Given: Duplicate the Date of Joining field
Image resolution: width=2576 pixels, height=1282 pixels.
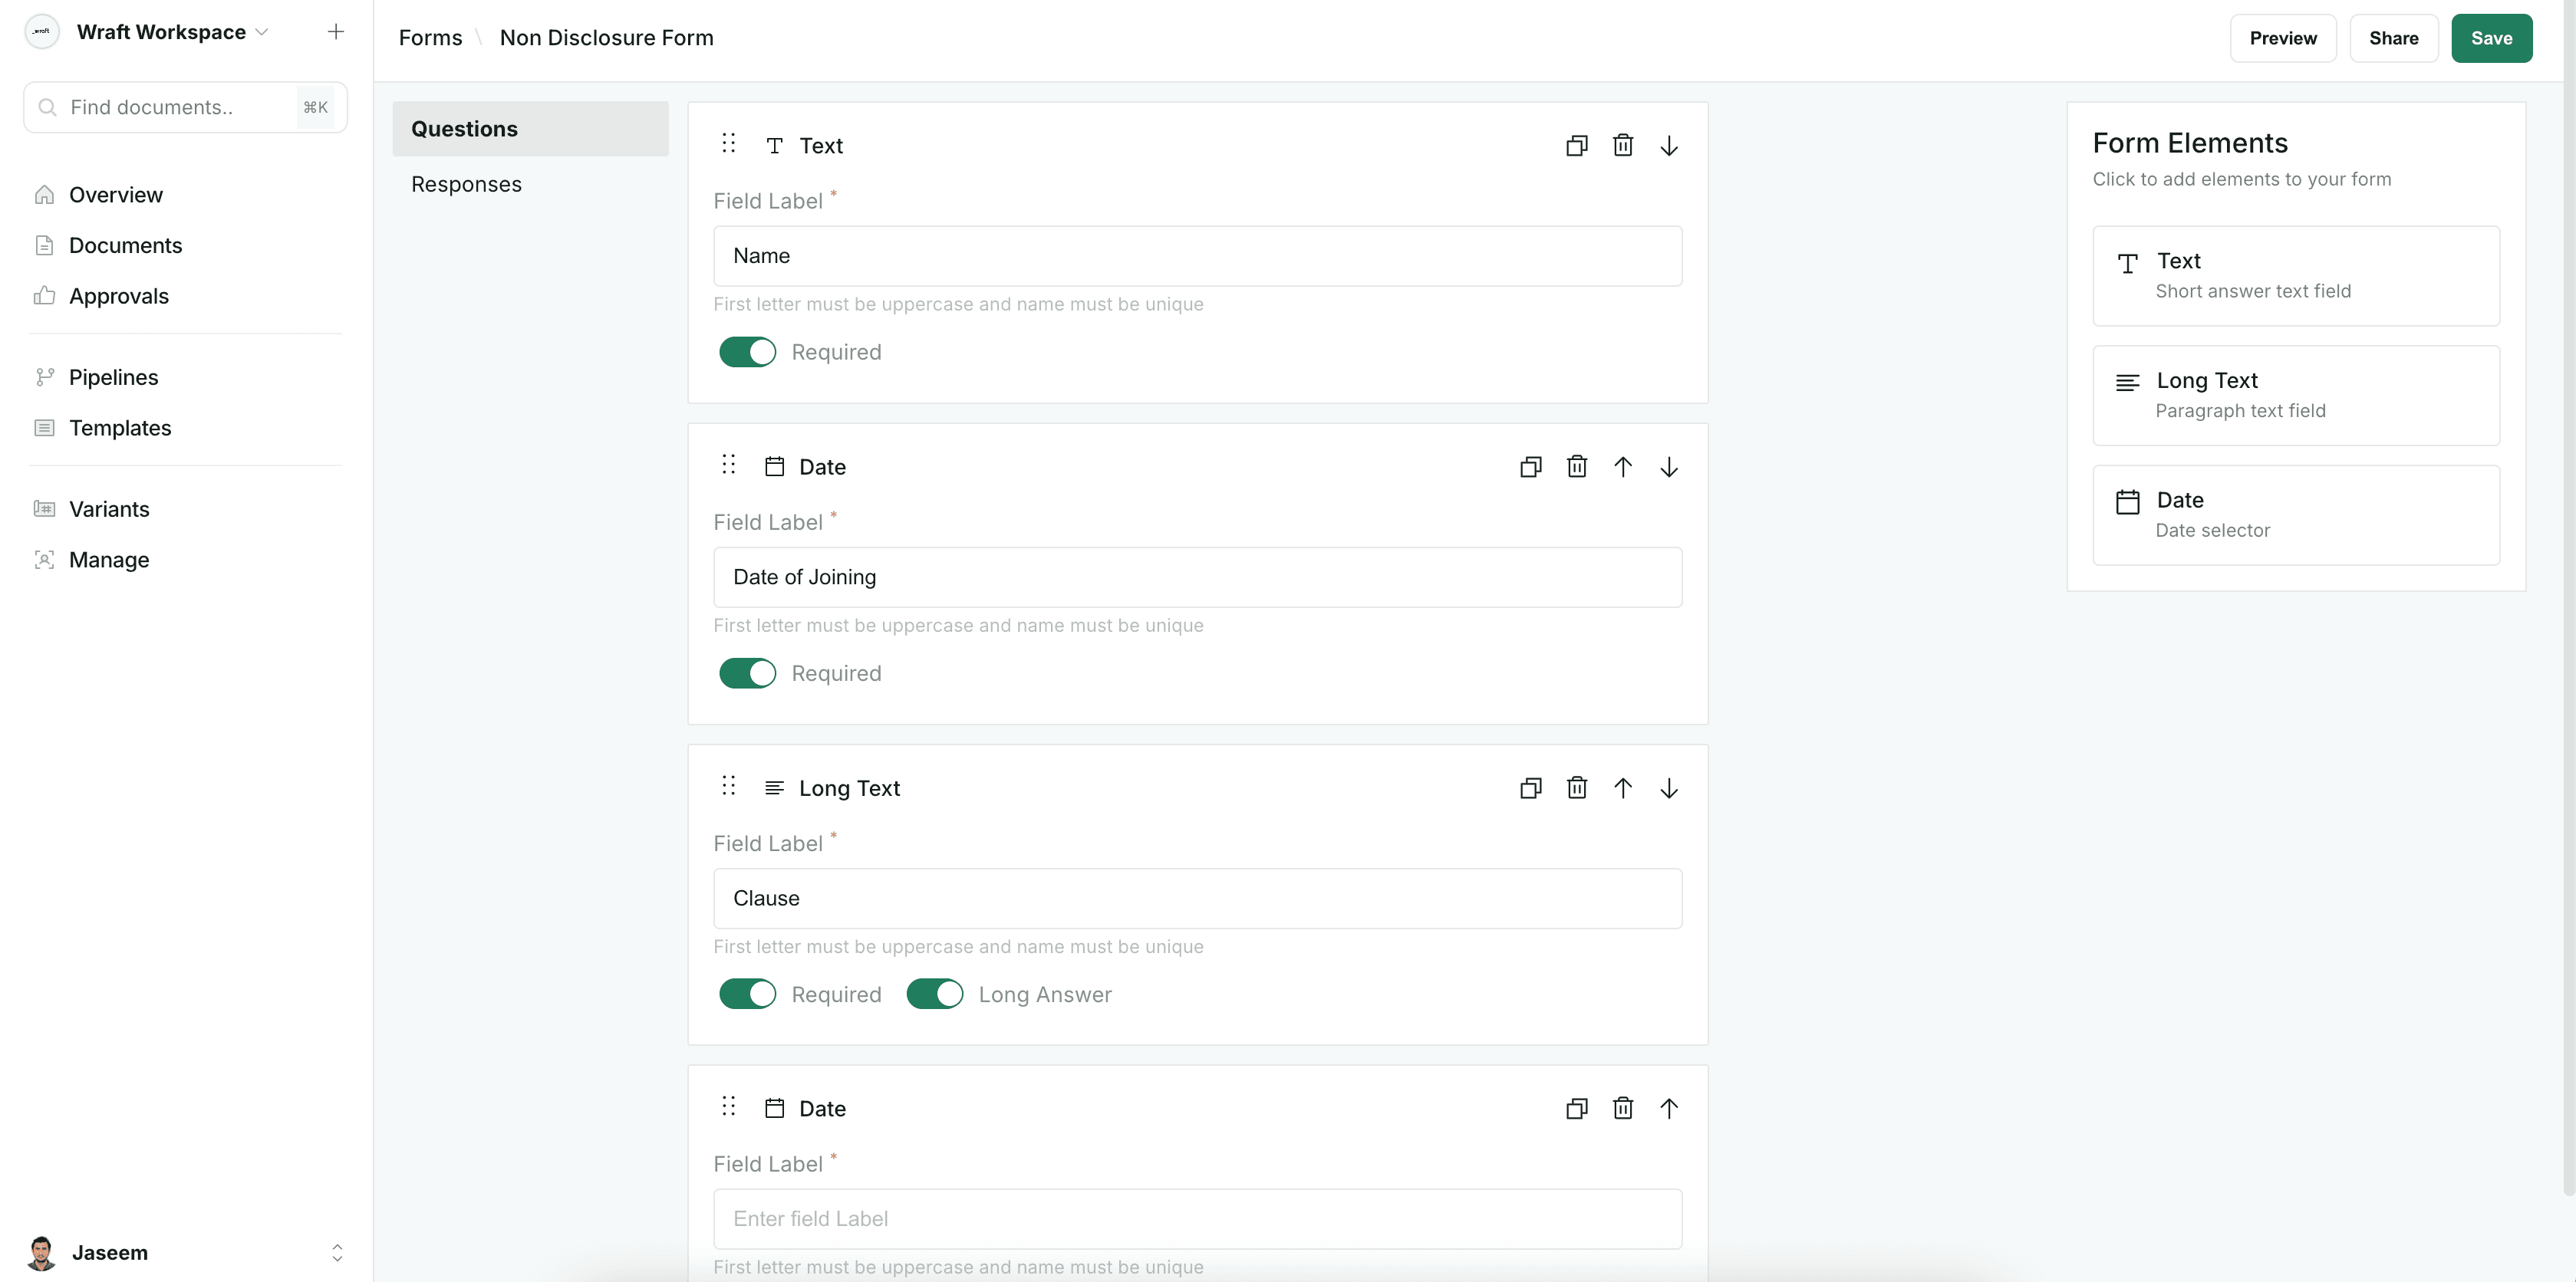Looking at the screenshot, I should coord(1530,467).
